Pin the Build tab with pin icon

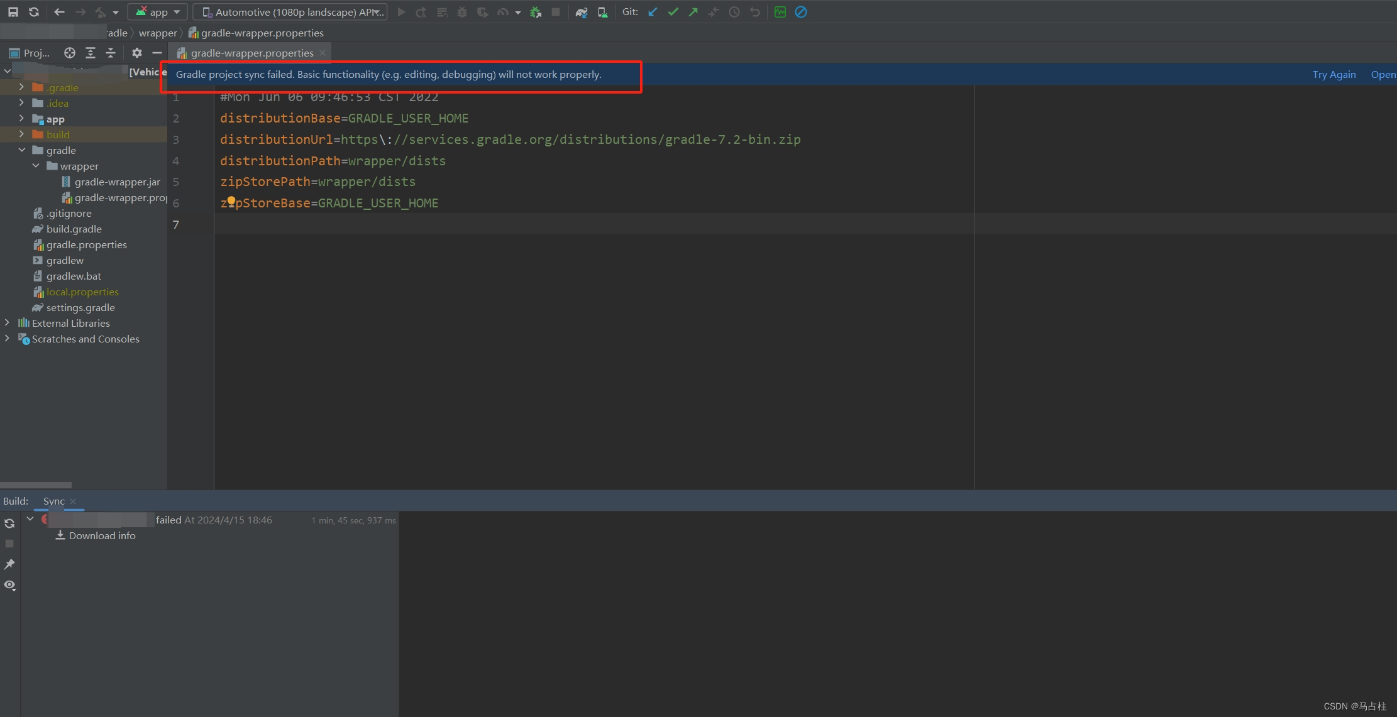pyautogui.click(x=9, y=564)
